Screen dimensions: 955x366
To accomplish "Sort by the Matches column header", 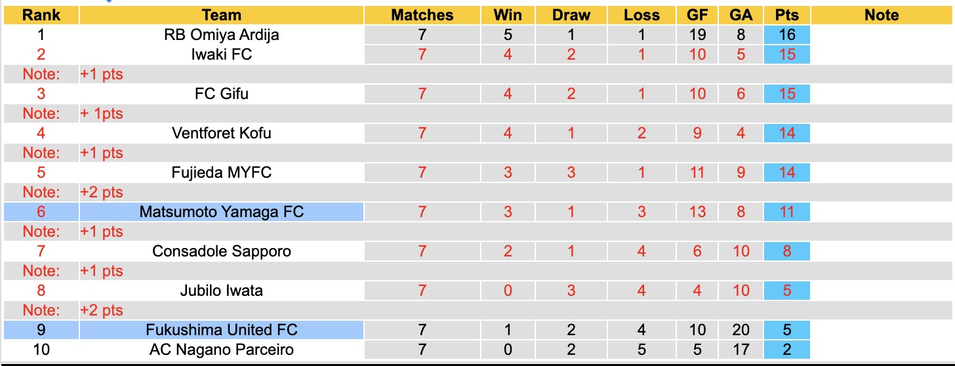I will tap(422, 15).
